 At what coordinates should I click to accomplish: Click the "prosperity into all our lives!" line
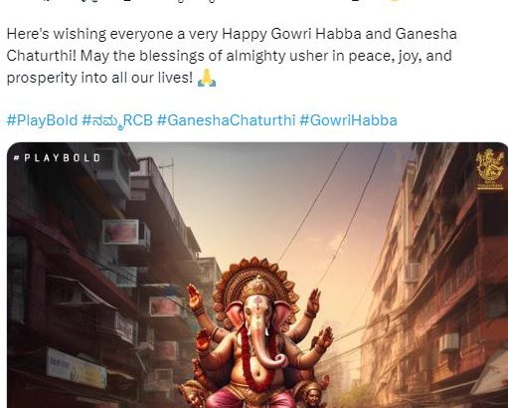(99, 79)
